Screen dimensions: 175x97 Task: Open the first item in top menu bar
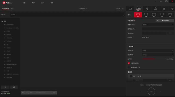[x=24, y=3]
